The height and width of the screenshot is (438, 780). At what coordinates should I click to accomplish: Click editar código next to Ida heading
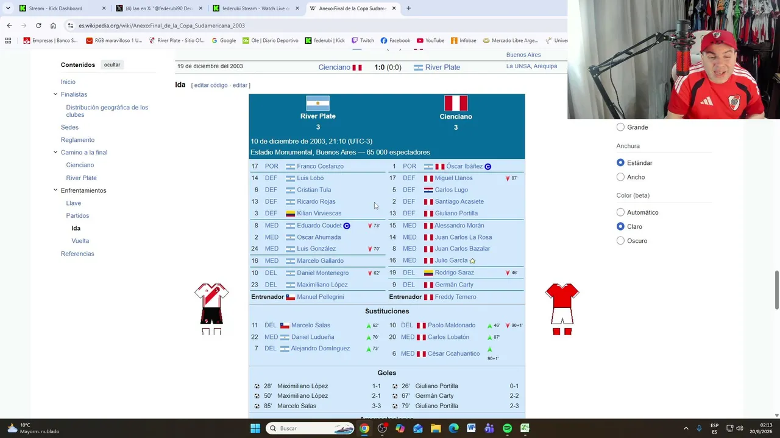[211, 85]
